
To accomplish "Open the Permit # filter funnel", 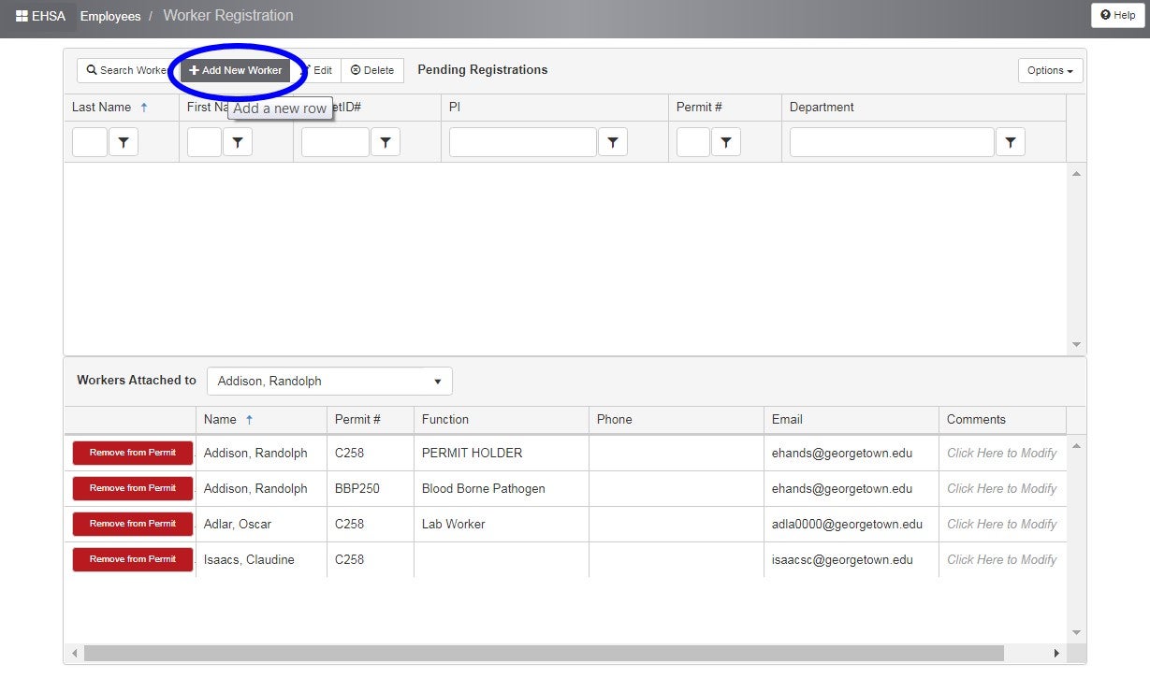I will pos(726,141).
